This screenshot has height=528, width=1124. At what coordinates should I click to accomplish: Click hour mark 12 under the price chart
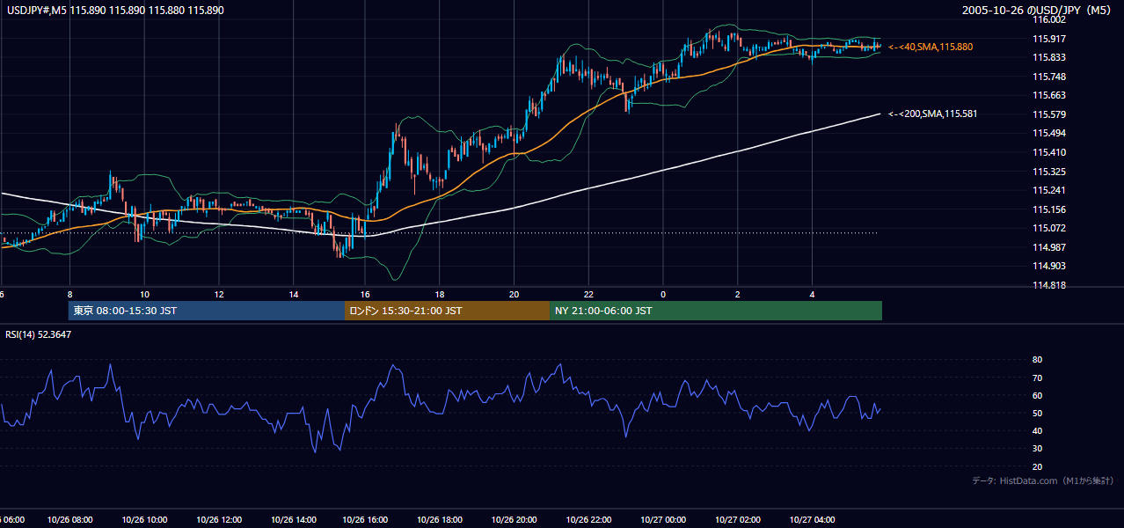[218, 295]
